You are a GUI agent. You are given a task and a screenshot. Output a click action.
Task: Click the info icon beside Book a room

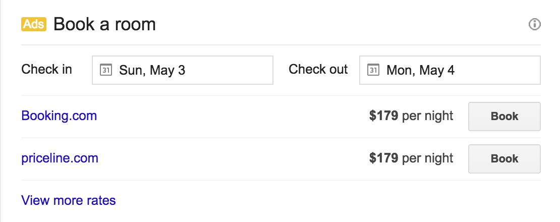pyautogui.click(x=534, y=25)
